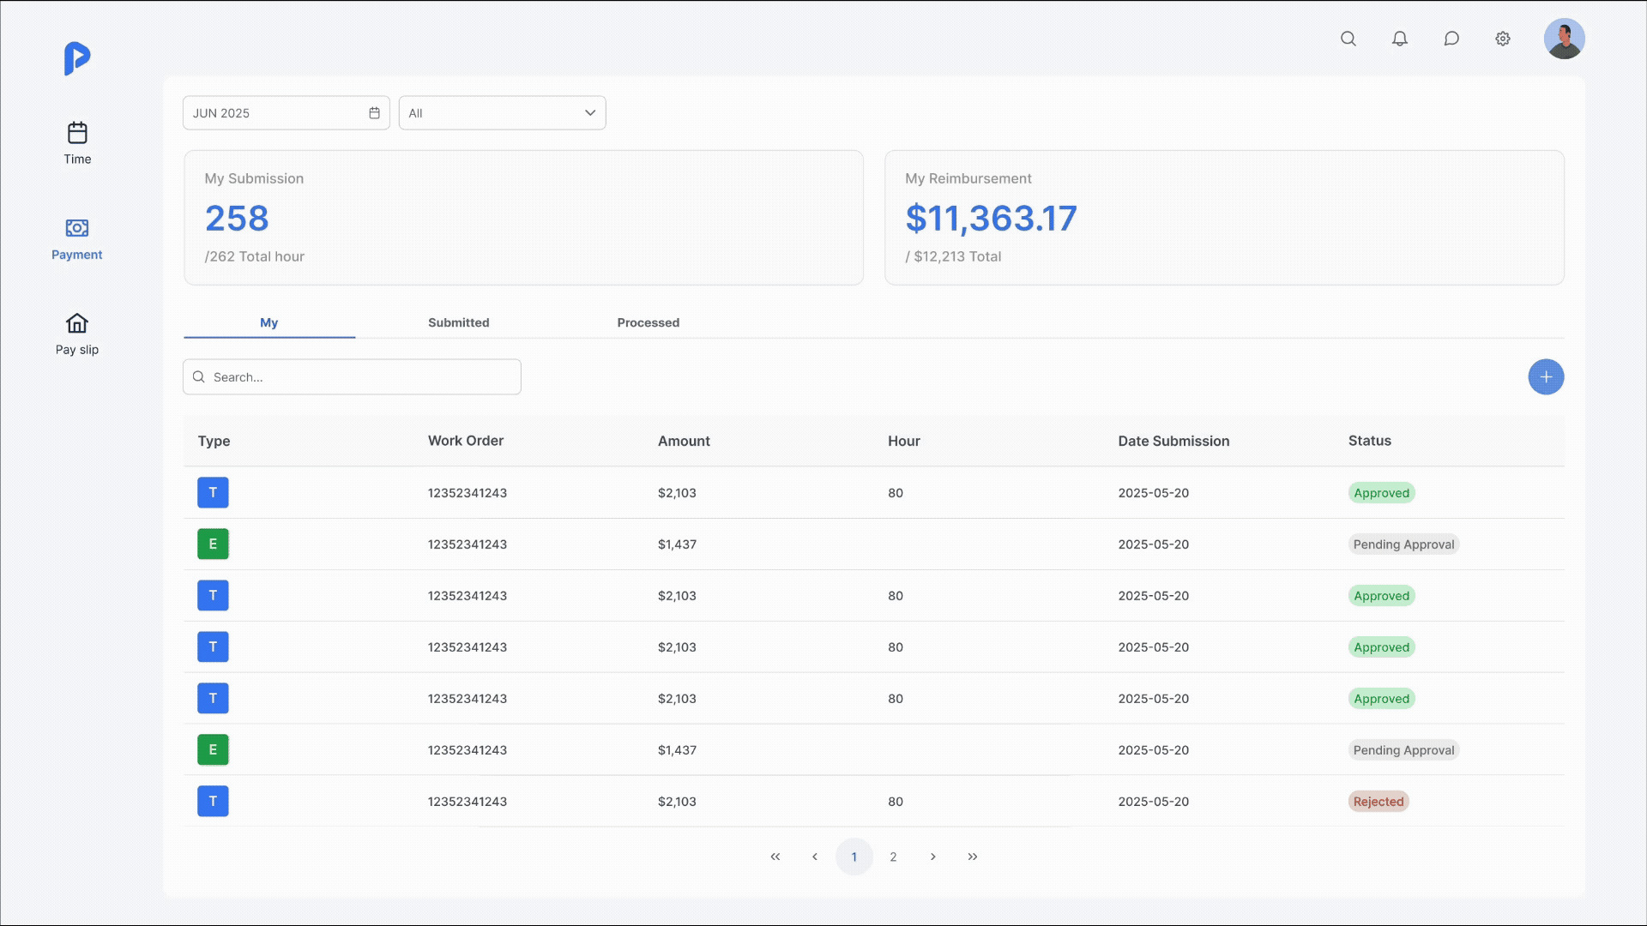This screenshot has width=1647, height=926.
Task: Switch to the Processed tab
Action: pyautogui.click(x=649, y=322)
